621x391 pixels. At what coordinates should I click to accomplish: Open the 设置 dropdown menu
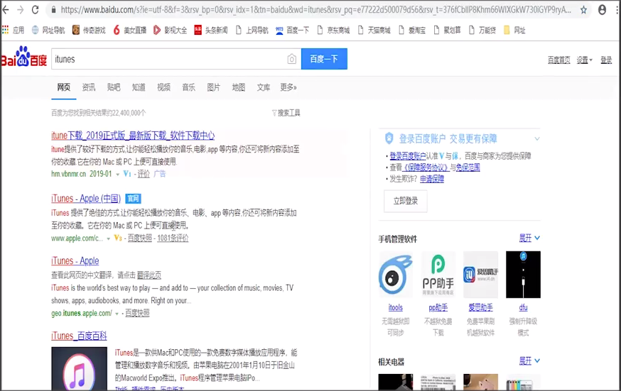point(584,60)
